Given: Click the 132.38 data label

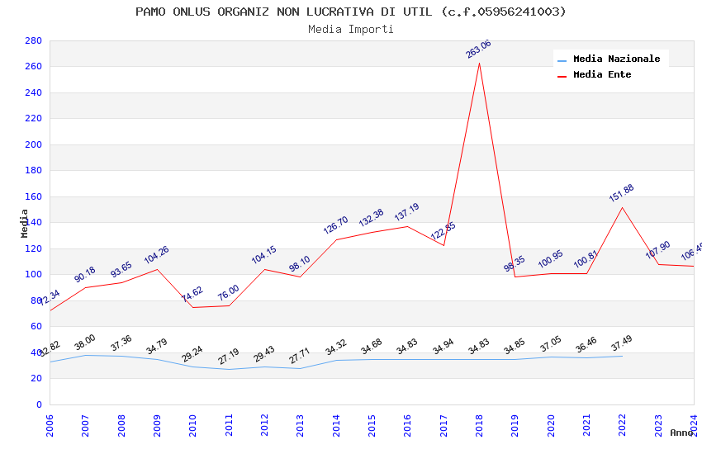Looking at the screenshot, I should click(x=371, y=217).
